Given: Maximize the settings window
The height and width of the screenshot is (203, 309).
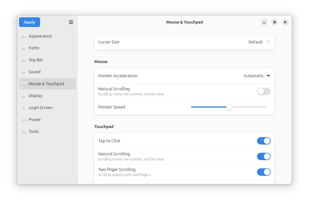Looking at the screenshot, I should pos(275,22).
